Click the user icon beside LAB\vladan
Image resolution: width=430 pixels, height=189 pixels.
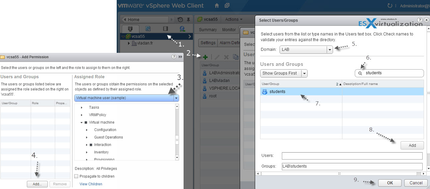click(x=205, y=81)
